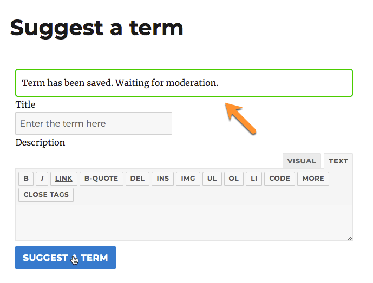Select the Text editor tab
The height and width of the screenshot is (283, 373).
tap(338, 161)
